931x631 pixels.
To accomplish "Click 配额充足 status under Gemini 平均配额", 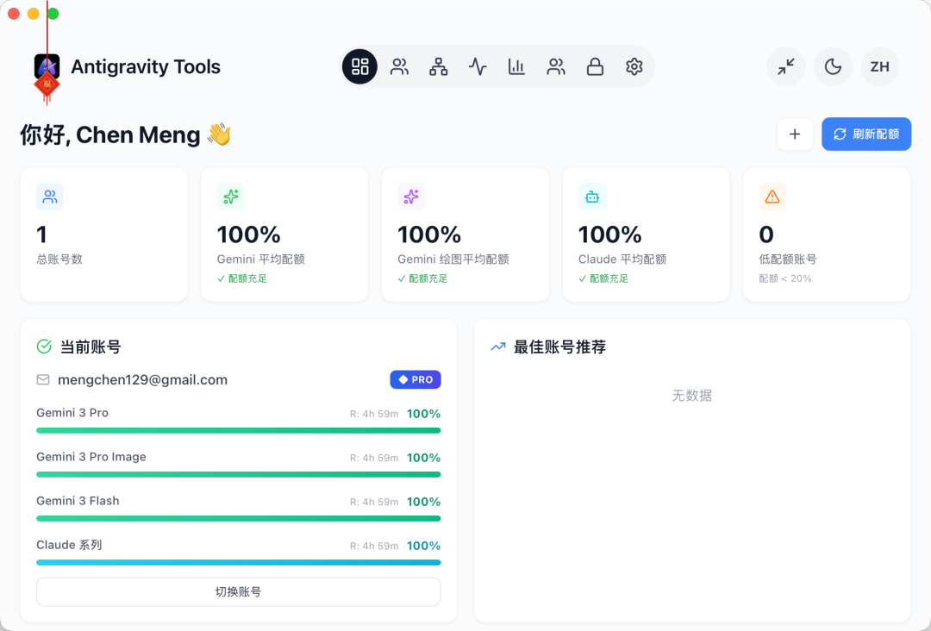I will pos(242,278).
